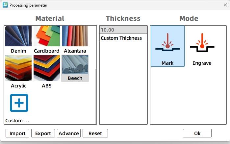Image resolution: width=230 pixels, height=144 pixels.
Task: Select the 10.00 thickness entry
Action: [123, 30]
